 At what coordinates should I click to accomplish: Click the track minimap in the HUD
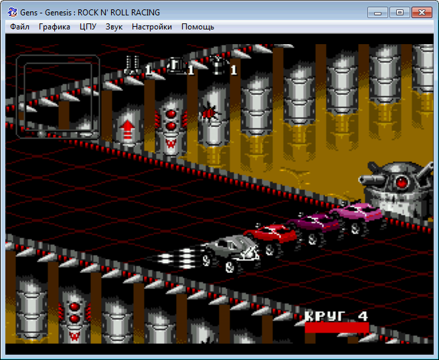coord(58,96)
